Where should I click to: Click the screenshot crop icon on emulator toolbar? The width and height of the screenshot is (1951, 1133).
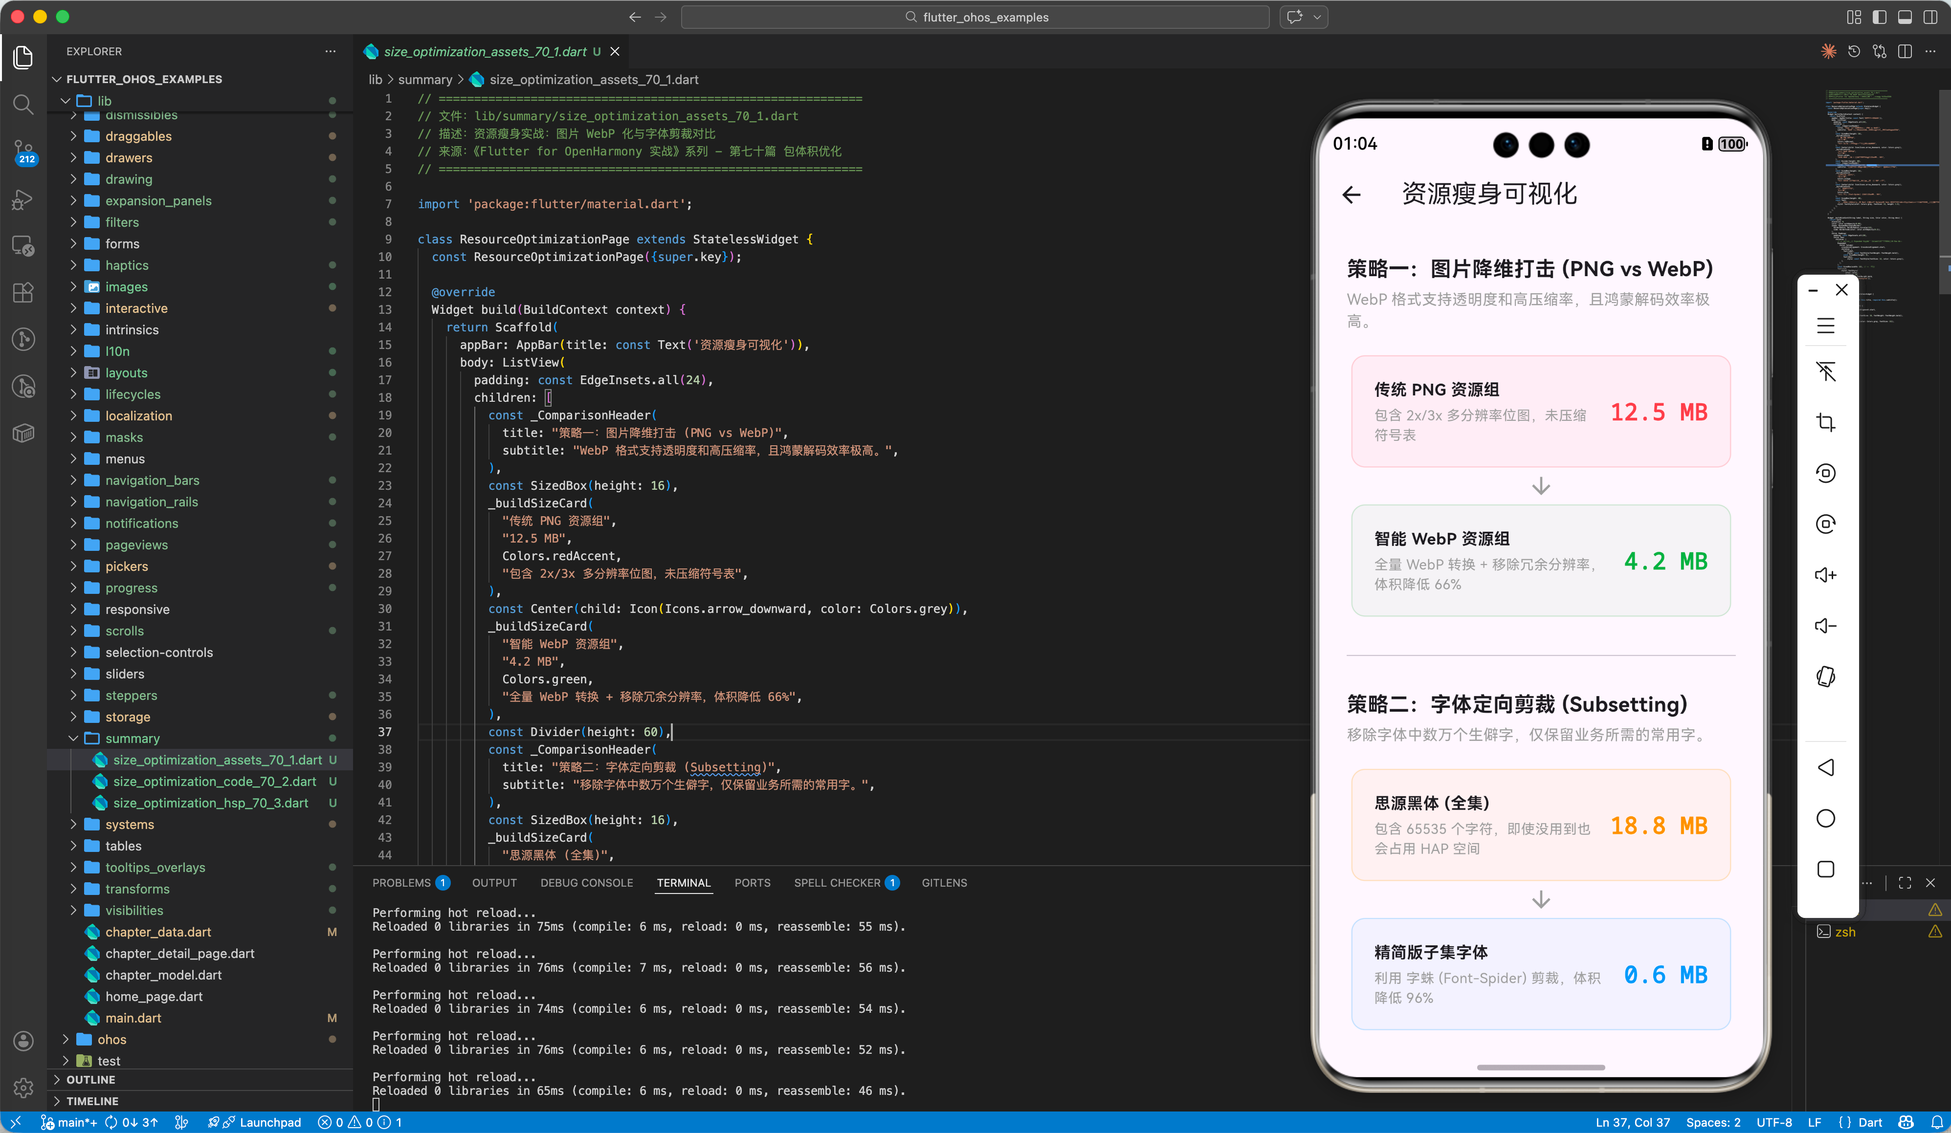tap(1826, 422)
